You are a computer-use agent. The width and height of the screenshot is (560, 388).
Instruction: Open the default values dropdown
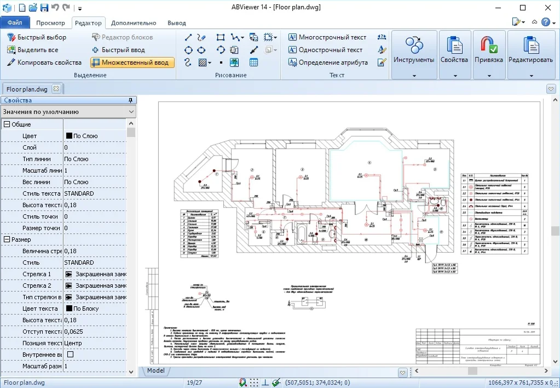coord(130,112)
